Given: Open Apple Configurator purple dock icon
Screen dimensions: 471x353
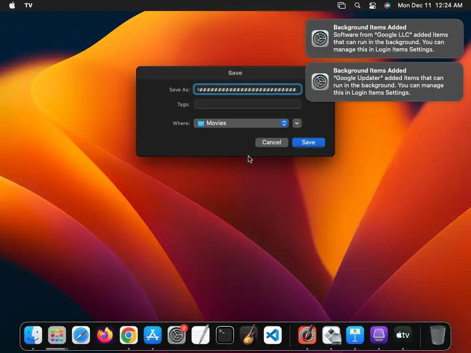Looking at the screenshot, I should pos(379,335).
